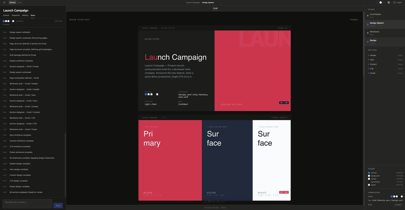
Task: Click the light Surface color card
Action: tap(272, 160)
